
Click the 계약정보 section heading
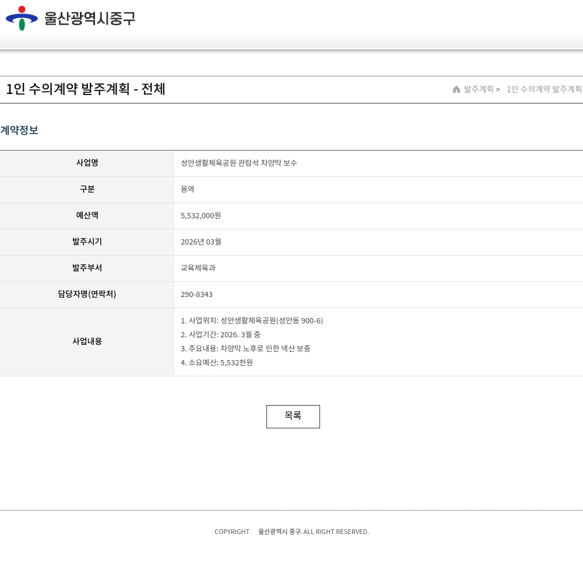pos(19,130)
